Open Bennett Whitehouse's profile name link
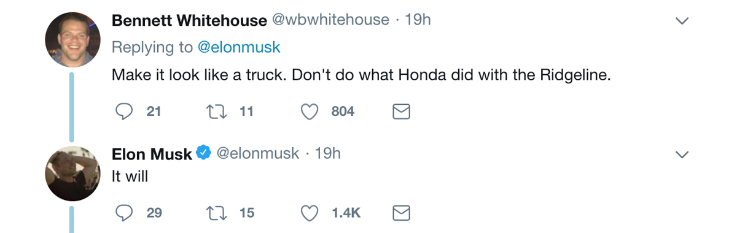The image size is (737, 233). [x=189, y=20]
